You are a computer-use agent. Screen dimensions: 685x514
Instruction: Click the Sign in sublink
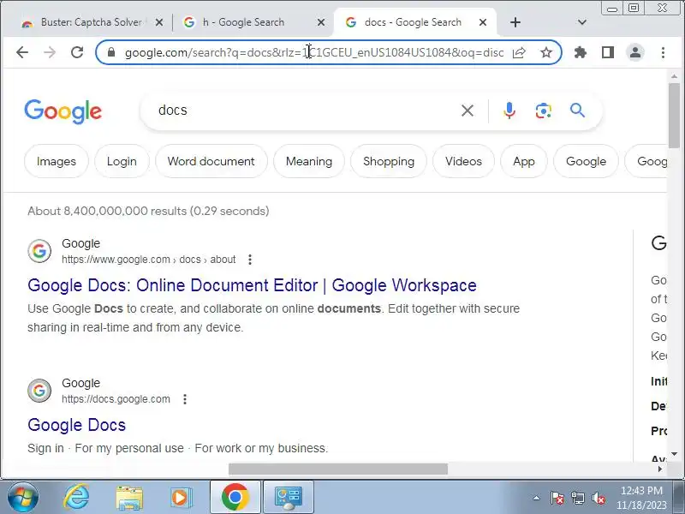[x=45, y=448]
